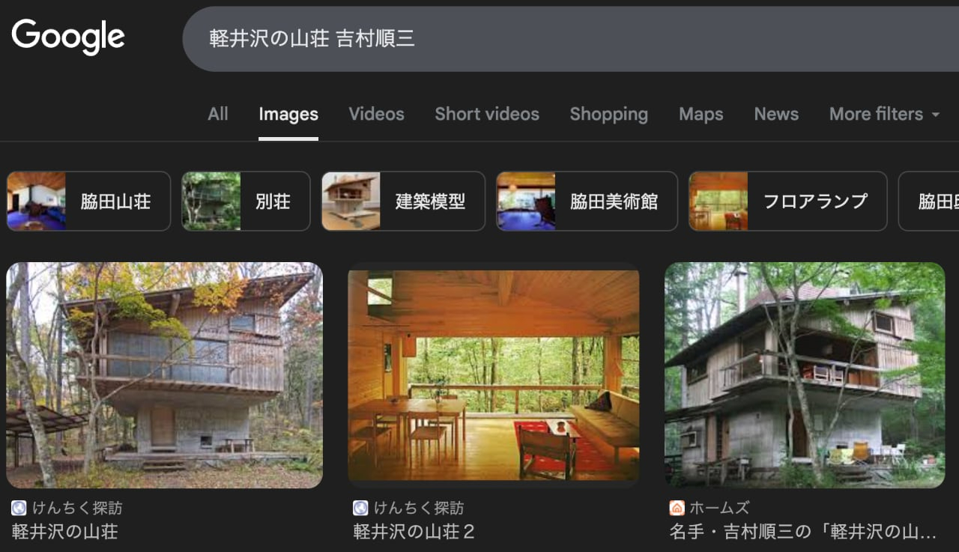Image resolution: width=959 pixels, height=552 pixels.
Task: Select the 建築模型 suggestion chip
Action: pyautogui.click(x=403, y=201)
